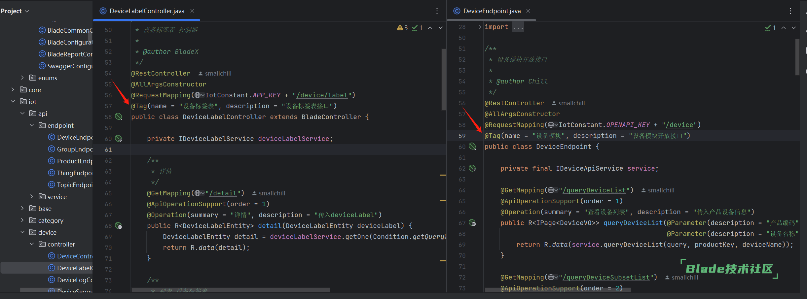This screenshot has width=807, height=299.
Task: Open right editor tab options menu
Action: click(x=790, y=11)
